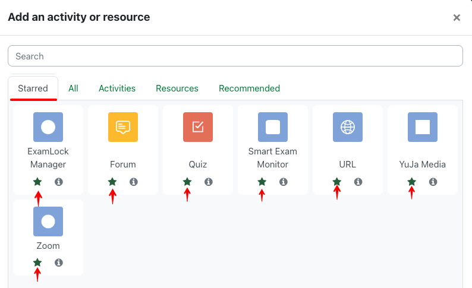
Task: Choose the red Quiz activity icon
Action: [x=198, y=127]
